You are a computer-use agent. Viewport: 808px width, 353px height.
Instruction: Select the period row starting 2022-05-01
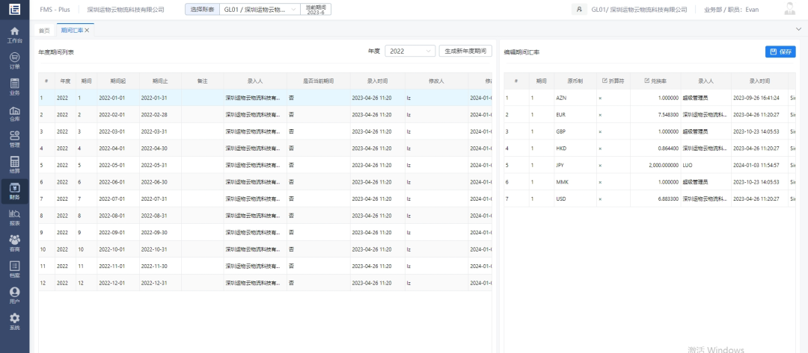point(266,165)
